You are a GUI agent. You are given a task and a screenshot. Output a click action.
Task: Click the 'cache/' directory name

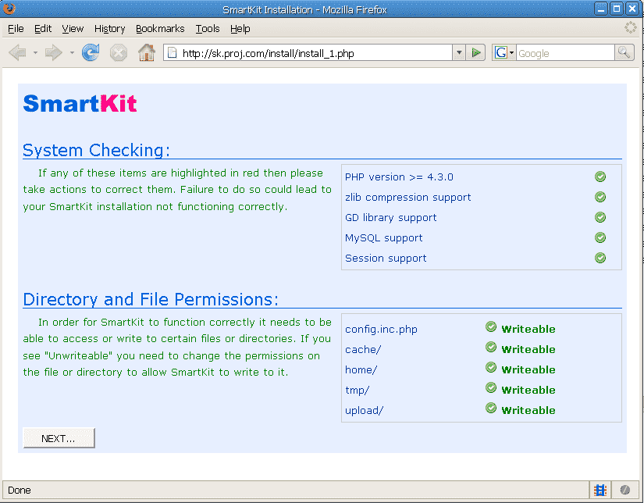[x=363, y=349]
